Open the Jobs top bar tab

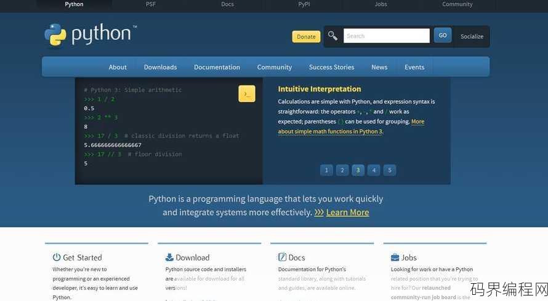point(381,4)
